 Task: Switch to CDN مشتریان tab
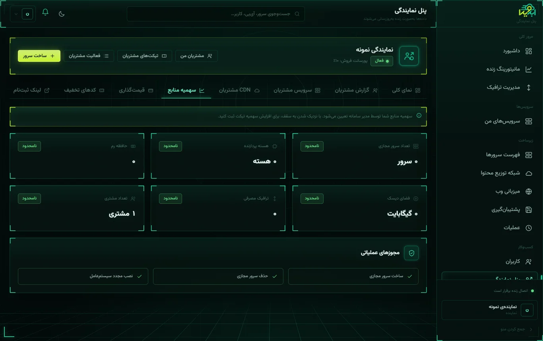239,90
